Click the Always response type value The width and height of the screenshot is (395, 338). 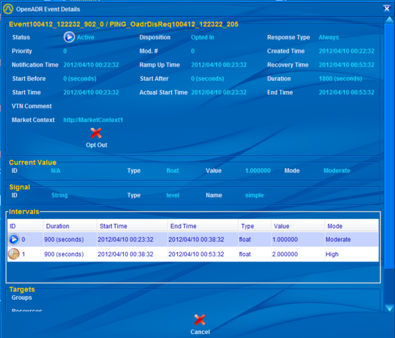pyautogui.click(x=329, y=38)
